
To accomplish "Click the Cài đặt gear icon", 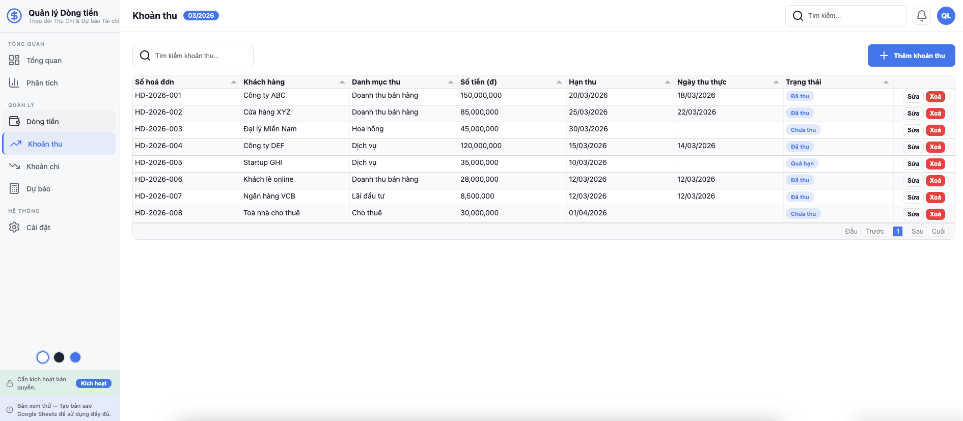I will pos(14,228).
